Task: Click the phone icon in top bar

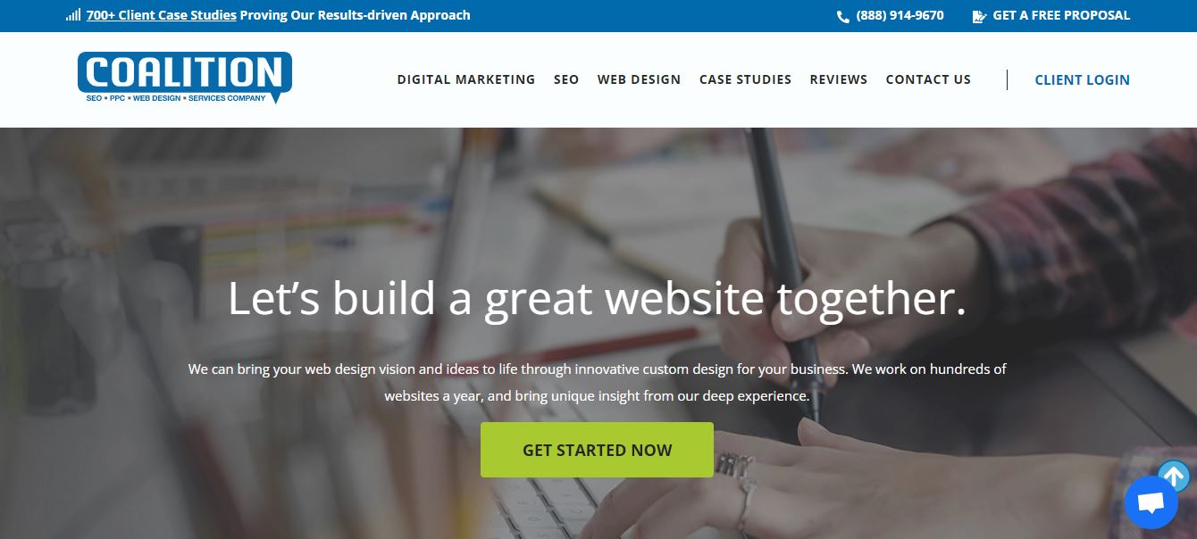Action: (842, 16)
